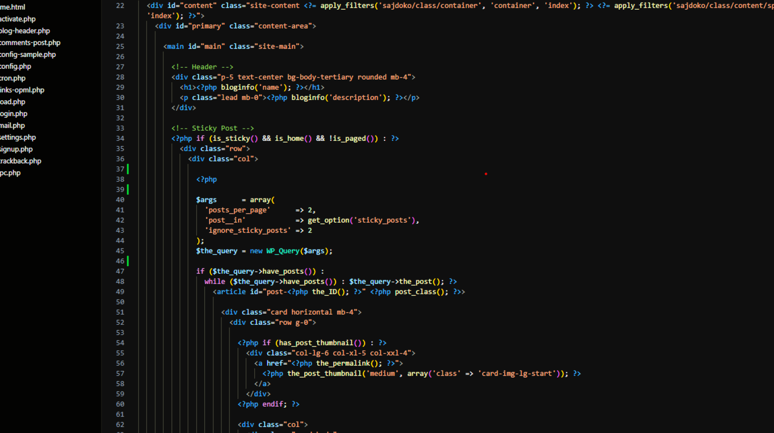The height and width of the screenshot is (433, 774).
Task: Place cursor on WP_Query in line 45
Action: tap(283, 251)
